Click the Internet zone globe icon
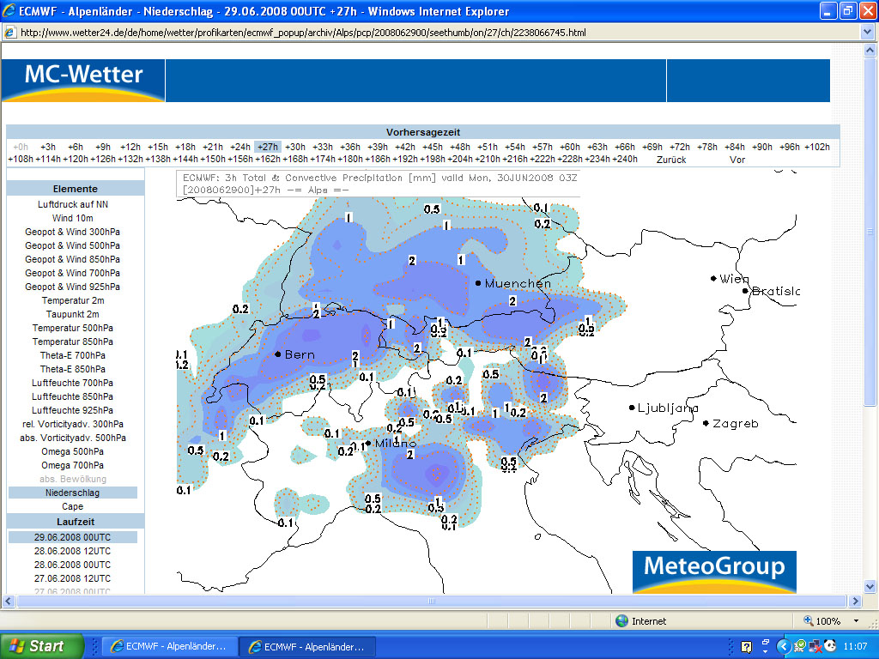The height and width of the screenshot is (659, 879). pos(621,620)
